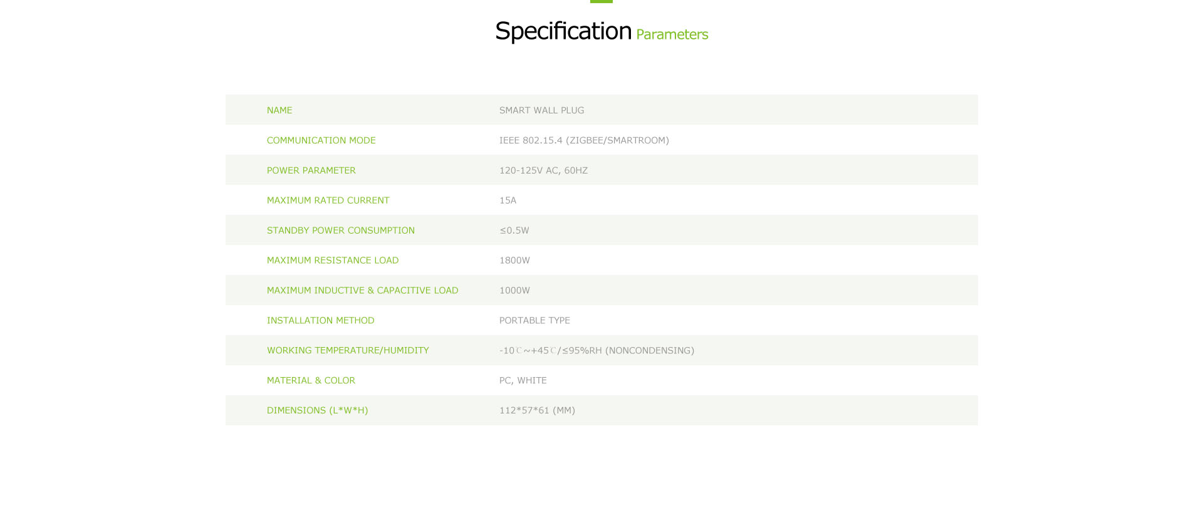Image resolution: width=1203 pixels, height=508 pixels.
Task: Click the 1000W load value
Action: point(514,291)
